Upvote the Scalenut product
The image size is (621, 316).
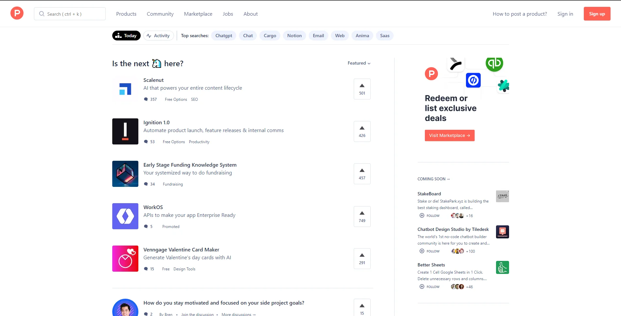pos(362,89)
